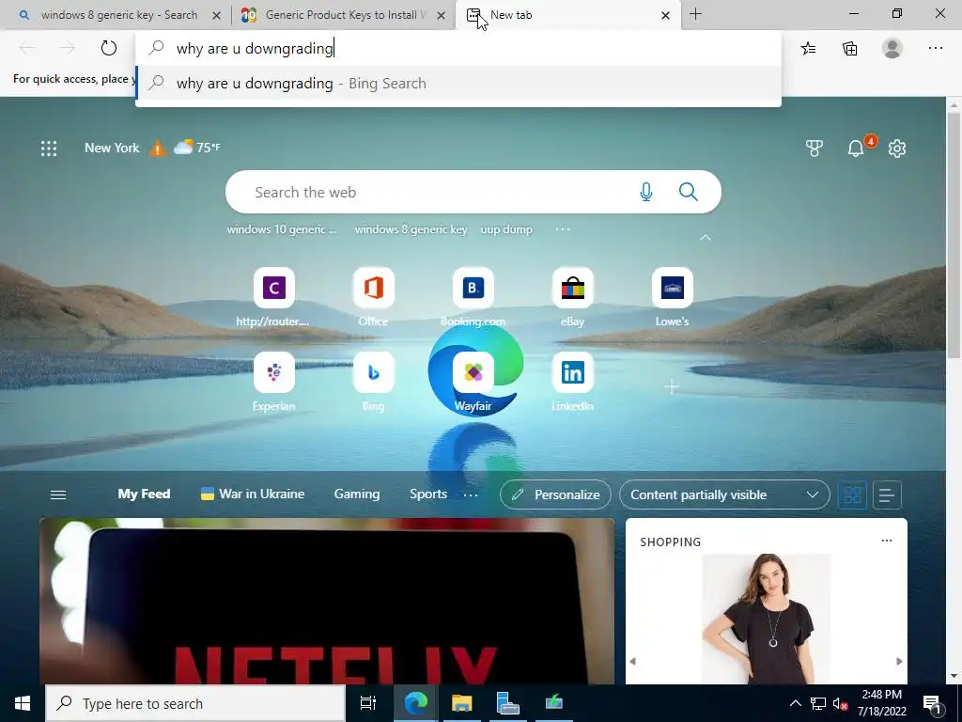This screenshot has height=722, width=962.
Task: Open the http://router quick link tile
Action: tap(273, 297)
